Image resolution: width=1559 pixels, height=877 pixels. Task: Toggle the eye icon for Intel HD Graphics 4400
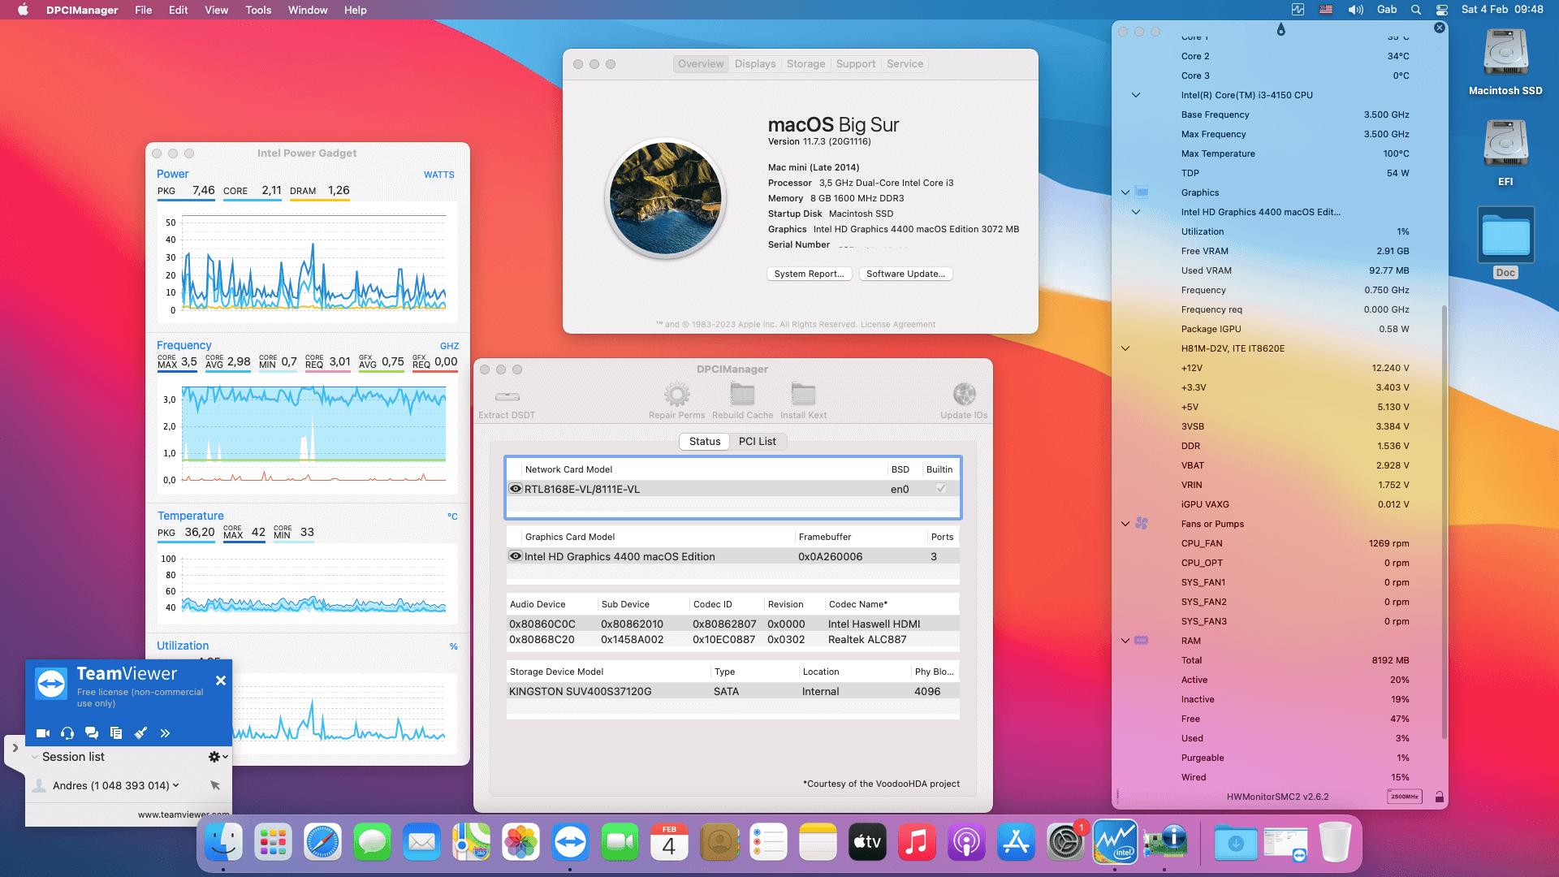[x=516, y=555]
